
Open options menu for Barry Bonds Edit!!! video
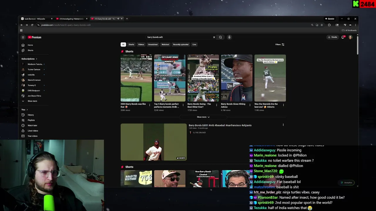point(283,125)
